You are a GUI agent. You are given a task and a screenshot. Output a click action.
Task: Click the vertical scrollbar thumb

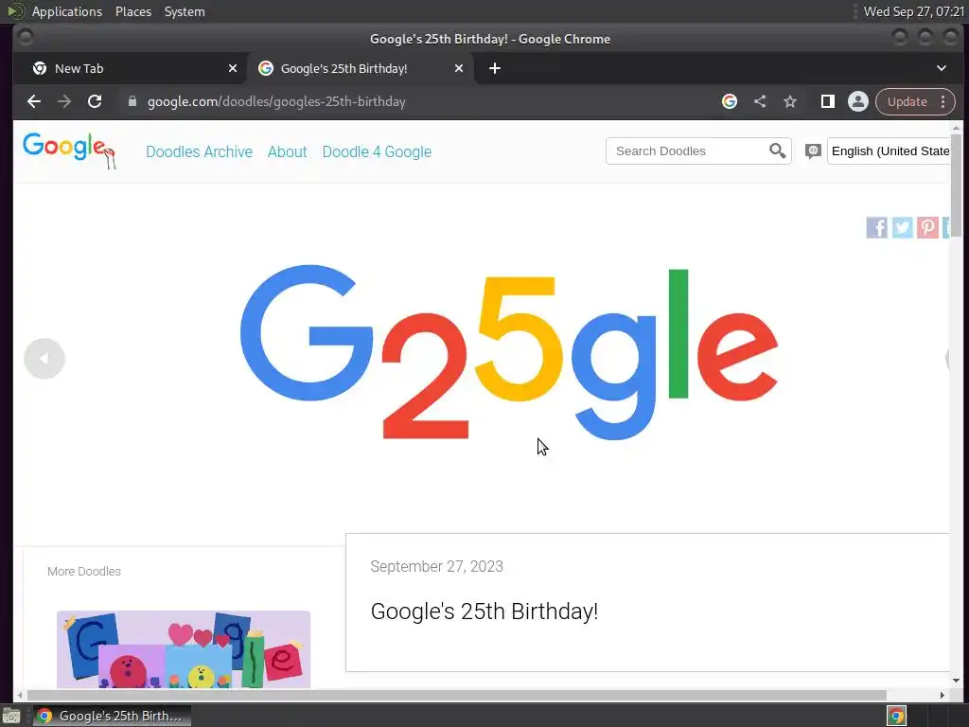click(956, 185)
